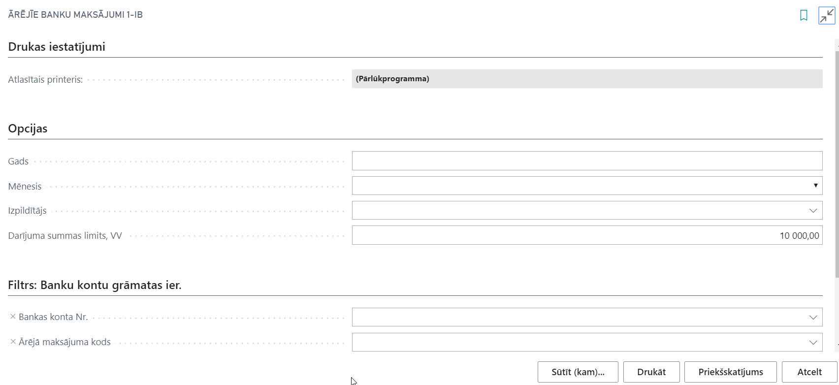Click the Atcelt button
Viewport: 839px width, 385px height.
809,372
